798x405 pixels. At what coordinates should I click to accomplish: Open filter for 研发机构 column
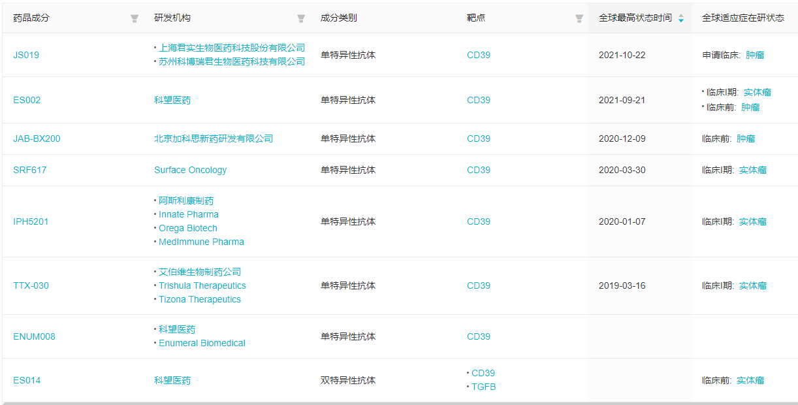coord(301,18)
